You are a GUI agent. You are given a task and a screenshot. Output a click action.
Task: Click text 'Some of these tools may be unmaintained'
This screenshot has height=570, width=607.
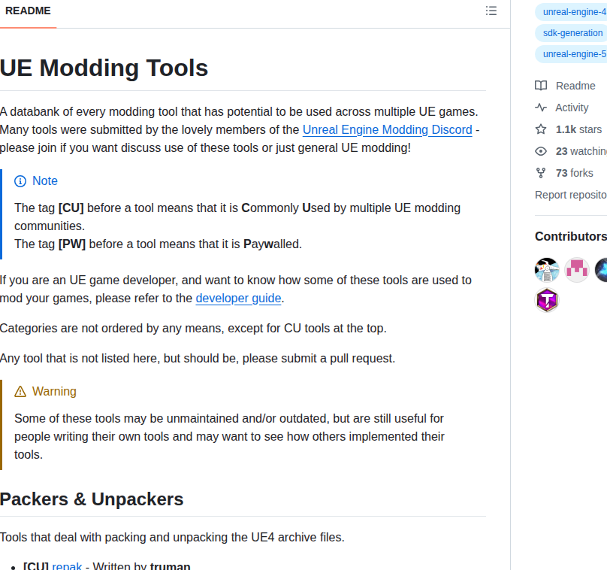[x=128, y=419]
